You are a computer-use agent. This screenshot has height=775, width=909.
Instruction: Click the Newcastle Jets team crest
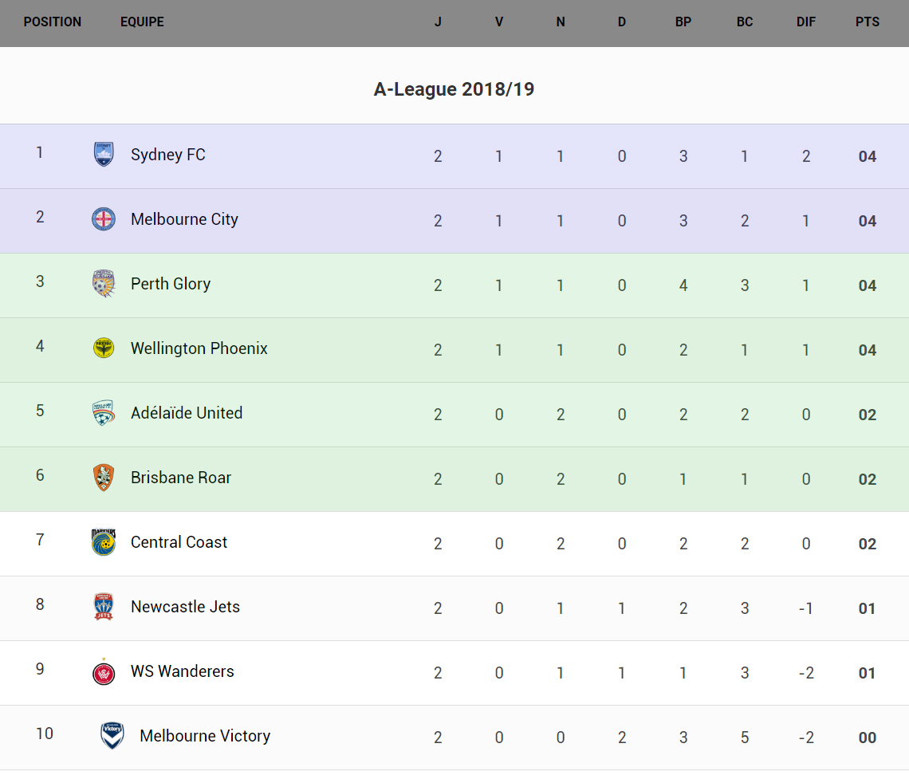[x=104, y=607]
